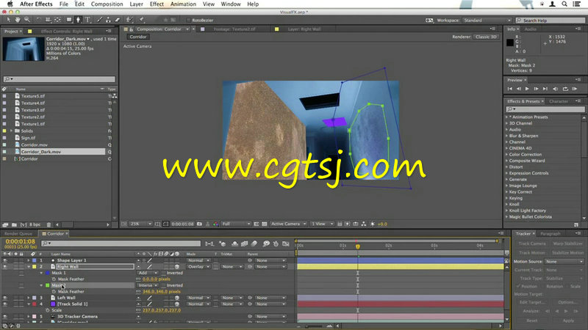Select the Horizontal Type tool
Screen dimensions: 588x330
[87, 20]
